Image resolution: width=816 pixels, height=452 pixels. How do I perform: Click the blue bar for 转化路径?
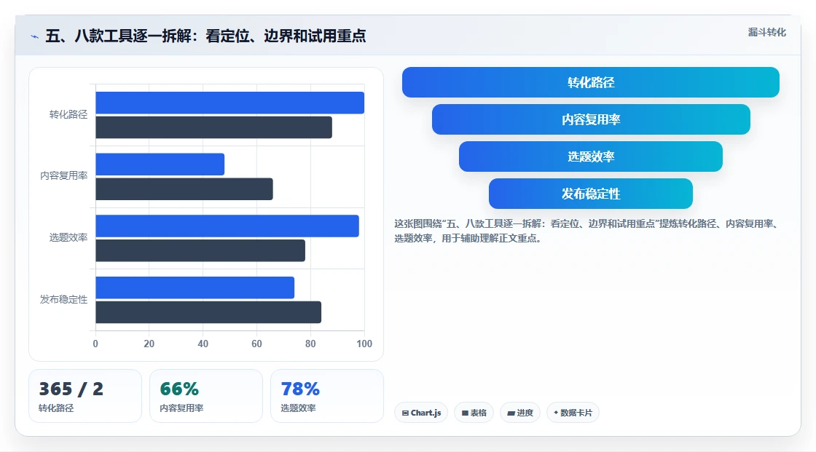230,103
